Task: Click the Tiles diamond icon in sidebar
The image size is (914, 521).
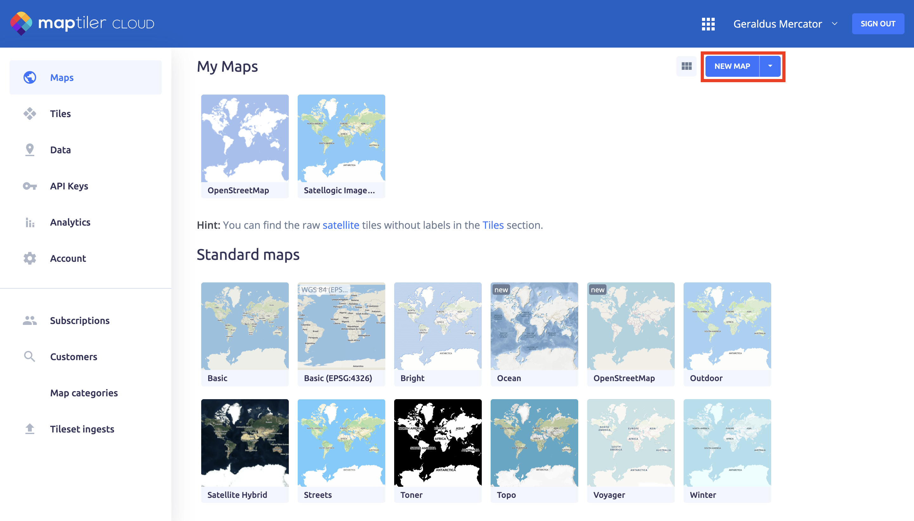Action: [x=30, y=114]
